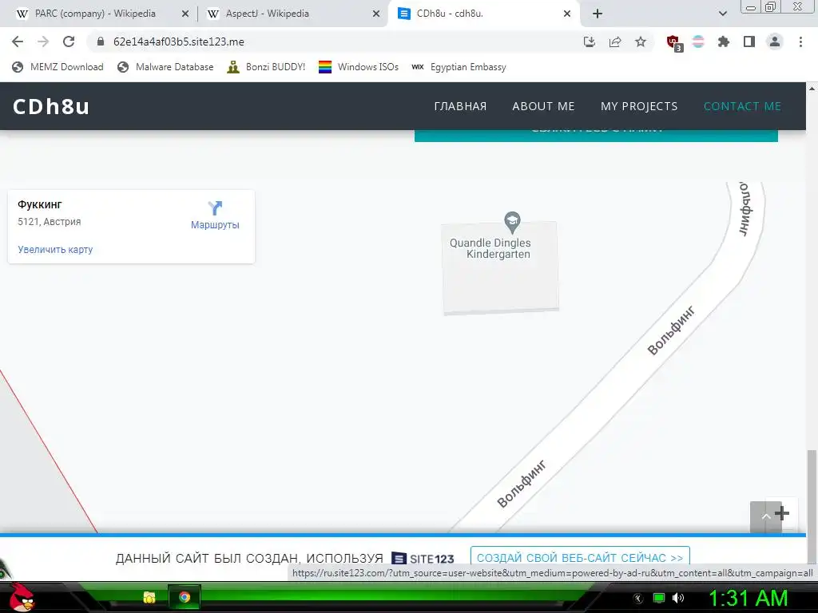
Task: Open the volume speaker tray icon
Action: click(678, 598)
